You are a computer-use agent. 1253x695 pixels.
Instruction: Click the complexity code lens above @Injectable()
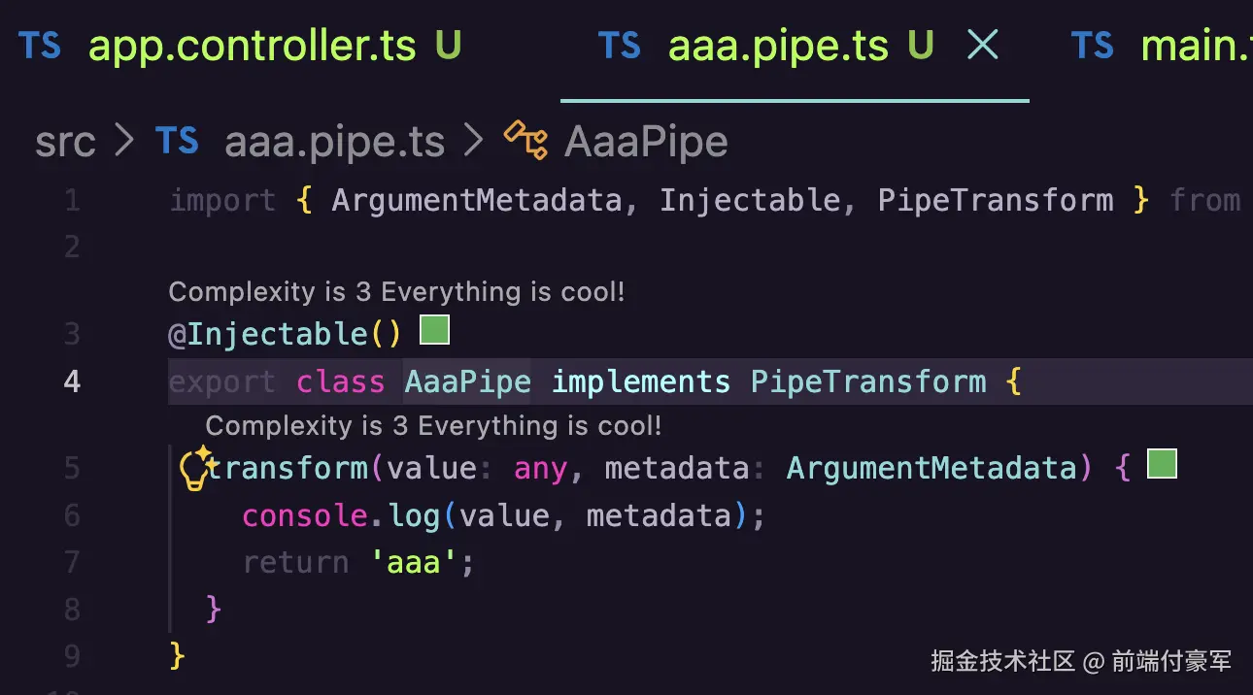click(x=396, y=291)
